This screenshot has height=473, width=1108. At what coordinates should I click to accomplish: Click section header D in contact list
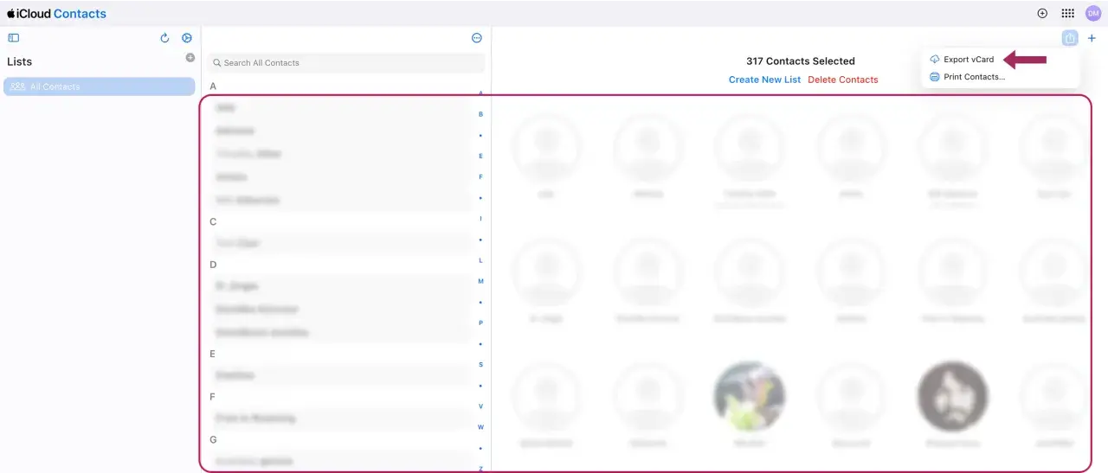pyautogui.click(x=213, y=265)
